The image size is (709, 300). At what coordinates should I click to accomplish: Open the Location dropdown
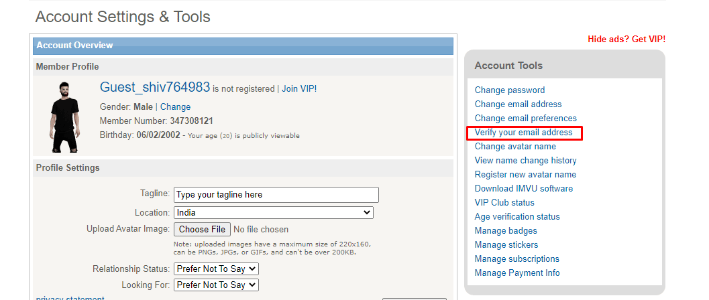coord(273,212)
